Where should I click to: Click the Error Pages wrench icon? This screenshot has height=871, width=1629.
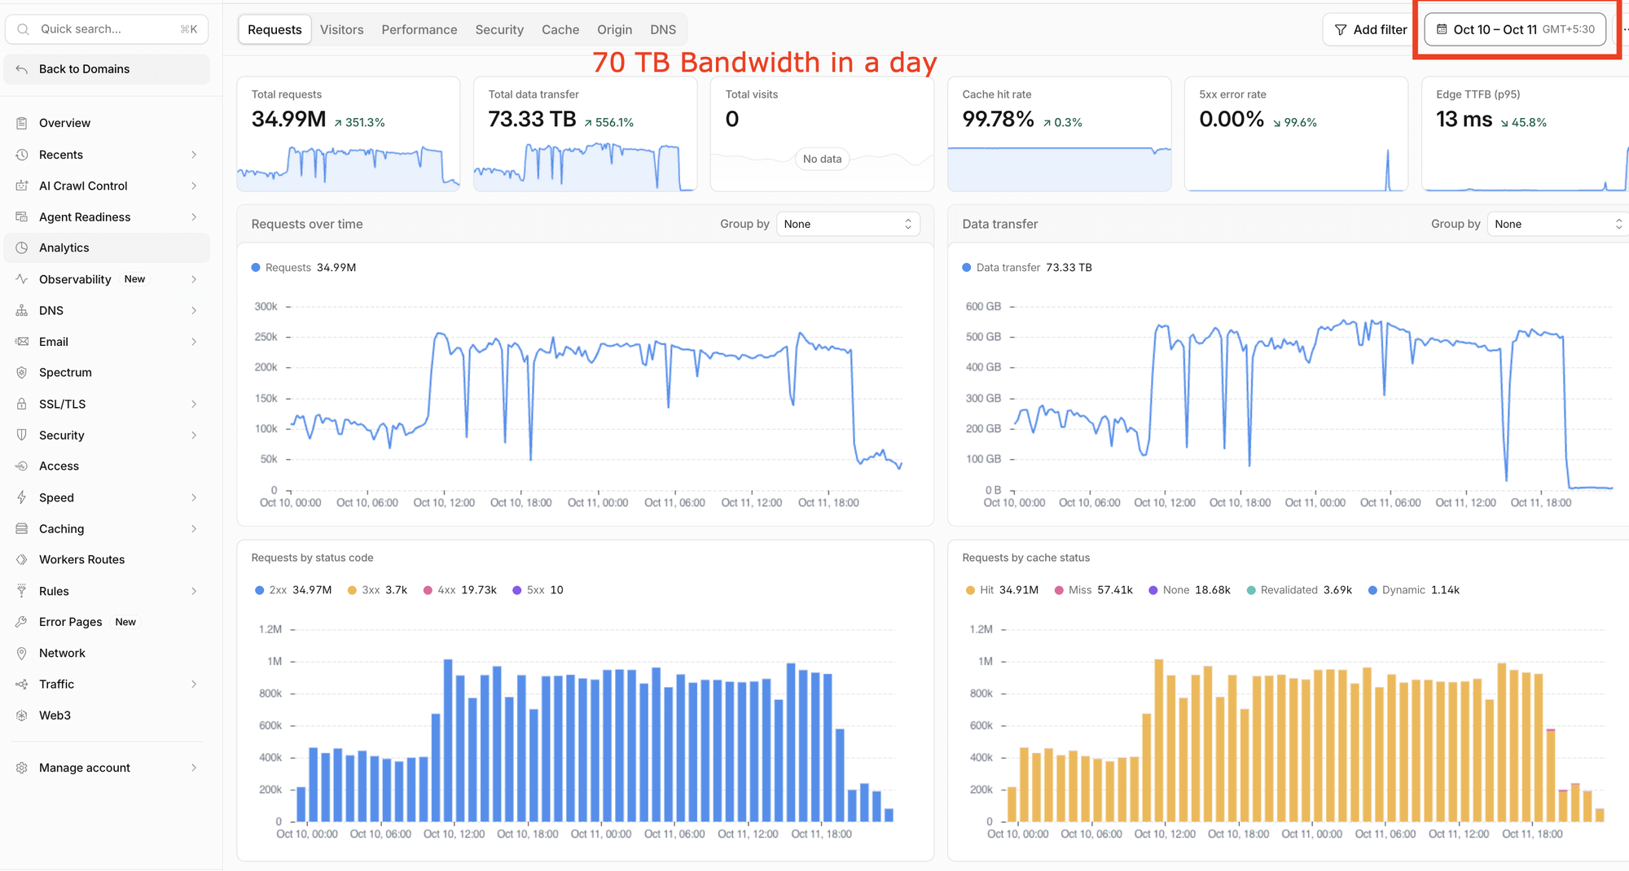[x=22, y=622]
